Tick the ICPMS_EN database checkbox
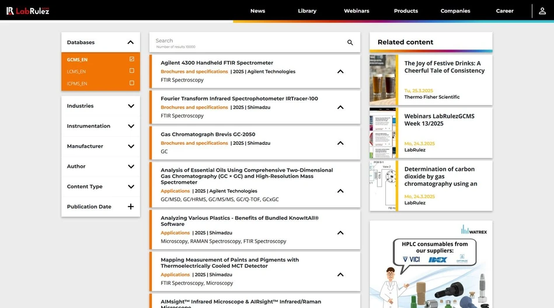Screen dimensions: 554x308 coord(132,83)
